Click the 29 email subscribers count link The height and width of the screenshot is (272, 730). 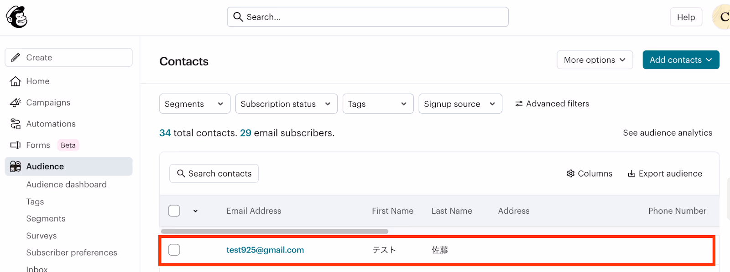coord(245,133)
